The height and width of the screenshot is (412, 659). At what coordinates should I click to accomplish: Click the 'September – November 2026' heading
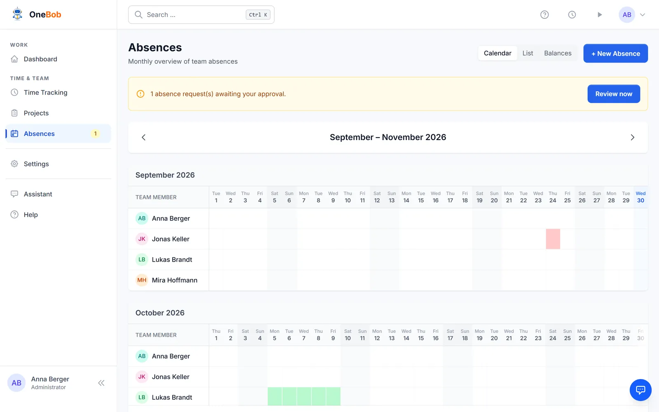tap(388, 137)
